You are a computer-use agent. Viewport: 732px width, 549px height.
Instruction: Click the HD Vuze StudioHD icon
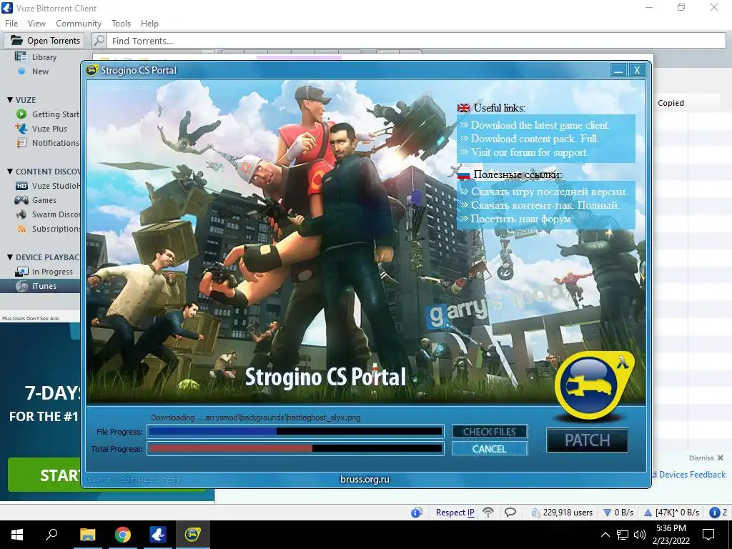point(21,186)
